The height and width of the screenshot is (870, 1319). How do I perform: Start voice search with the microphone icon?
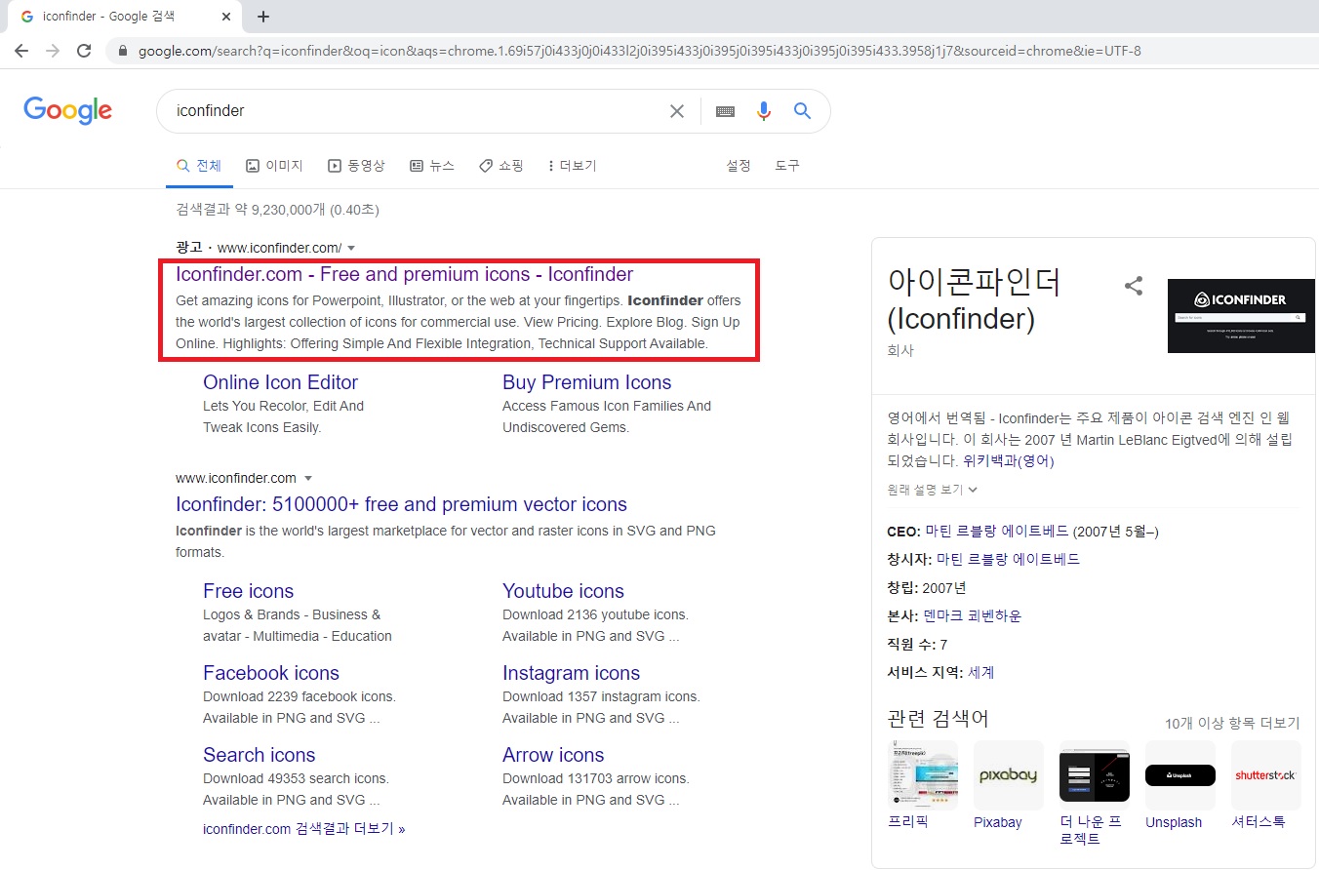pos(764,111)
